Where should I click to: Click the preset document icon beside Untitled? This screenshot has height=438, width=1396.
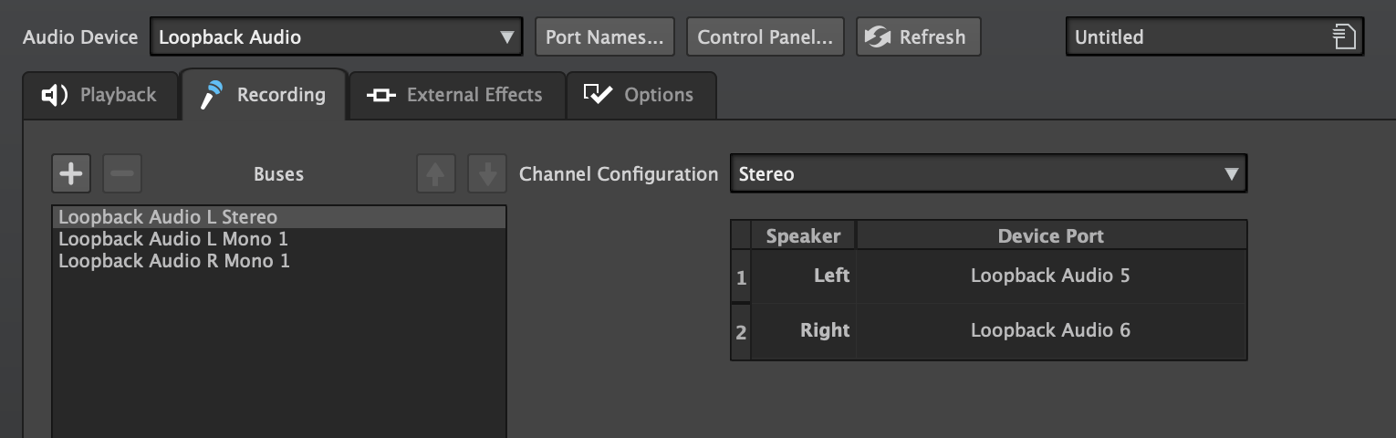1343,37
